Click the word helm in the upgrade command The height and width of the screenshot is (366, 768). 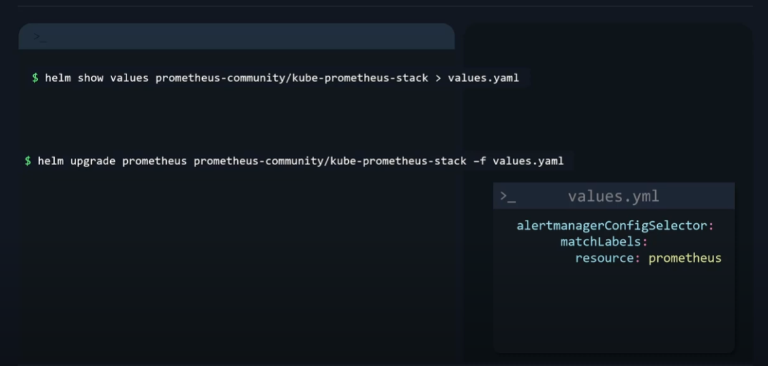[x=50, y=161]
